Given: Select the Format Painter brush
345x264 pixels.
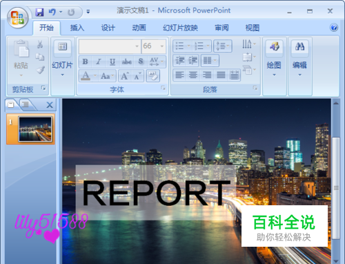Looking at the screenshot, I should (40, 70).
